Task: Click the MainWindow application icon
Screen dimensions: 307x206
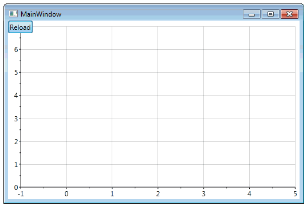Action: [13, 14]
